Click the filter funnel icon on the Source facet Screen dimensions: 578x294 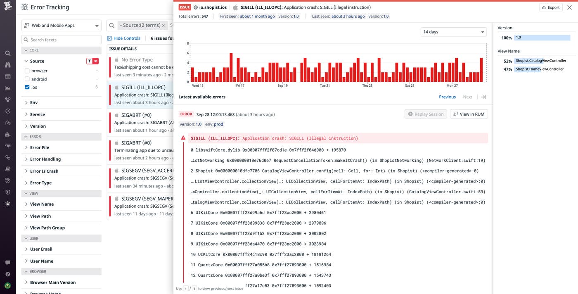(x=89, y=61)
